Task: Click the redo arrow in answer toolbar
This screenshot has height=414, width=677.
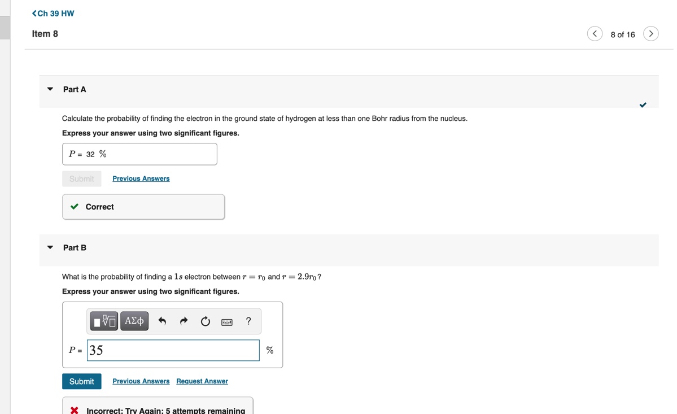Action: pos(184,321)
